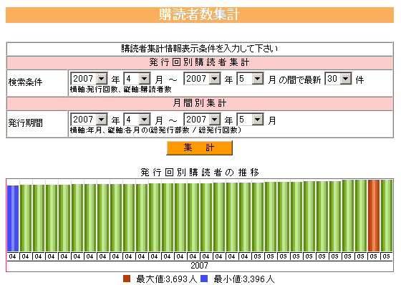Open the start year dropdown in 発行期間 row
401x285 pixels.
[89, 120]
